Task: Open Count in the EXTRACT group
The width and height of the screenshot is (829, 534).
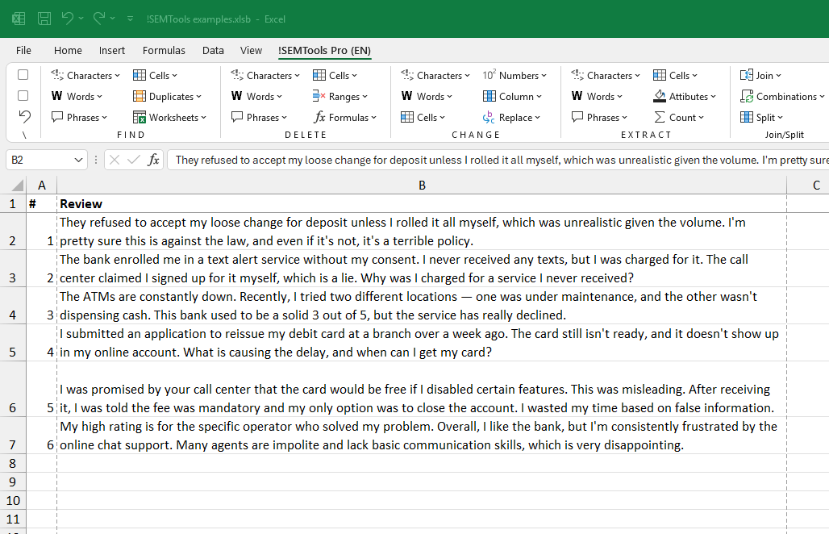Action: (x=679, y=118)
